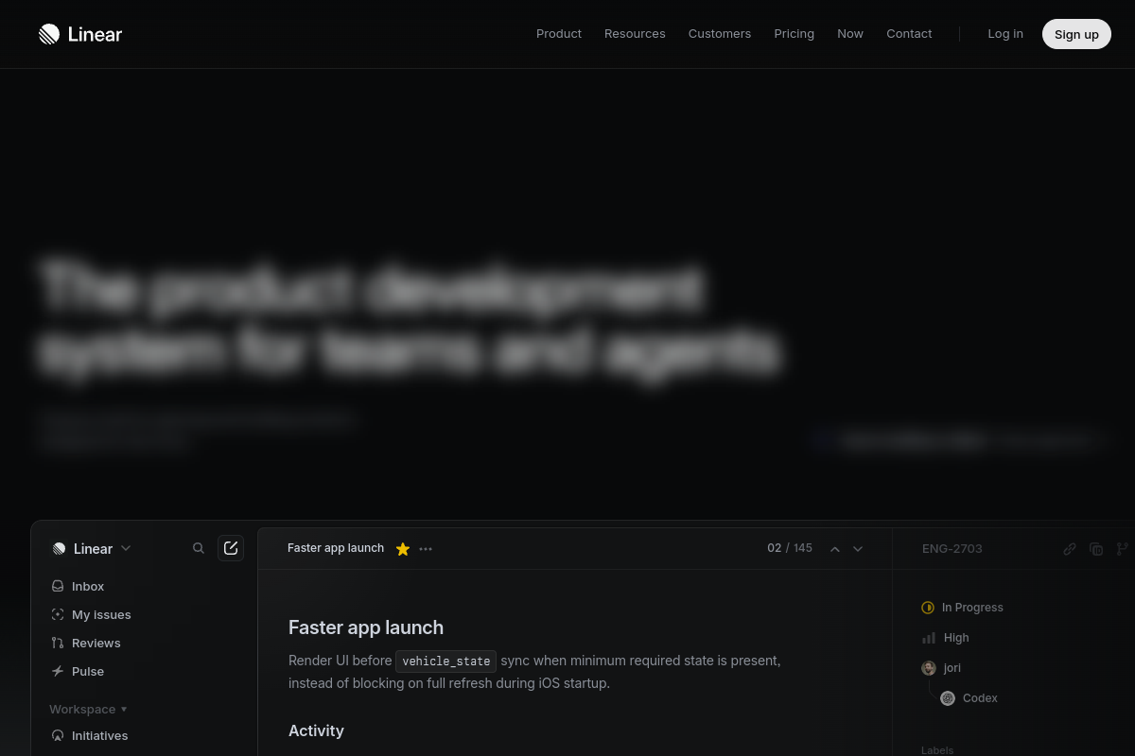Open the Linear workspace dropdown in sidebar

pos(92,548)
